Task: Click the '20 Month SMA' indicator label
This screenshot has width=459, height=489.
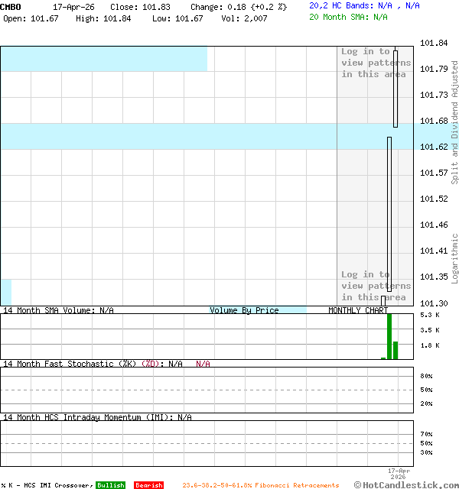Action: click(x=339, y=17)
